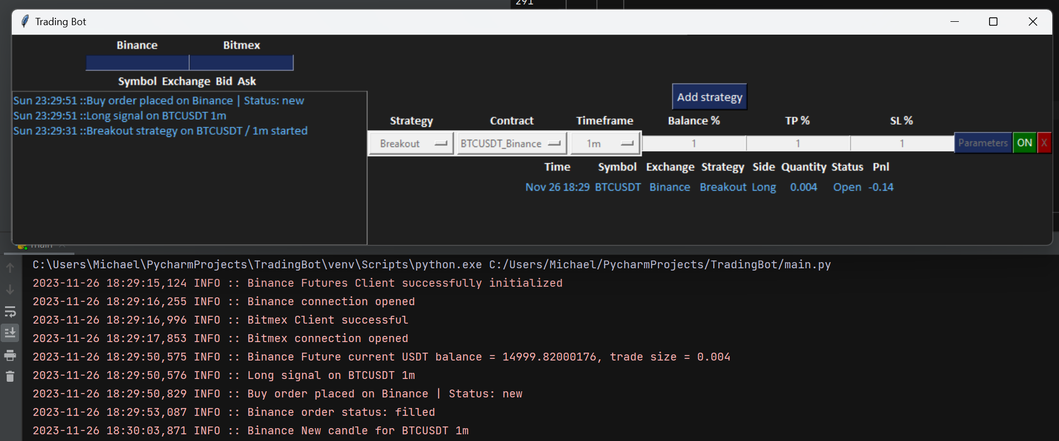The image size is (1059, 441).
Task: Open the 1m timeframe dropdown
Action: (x=605, y=144)
